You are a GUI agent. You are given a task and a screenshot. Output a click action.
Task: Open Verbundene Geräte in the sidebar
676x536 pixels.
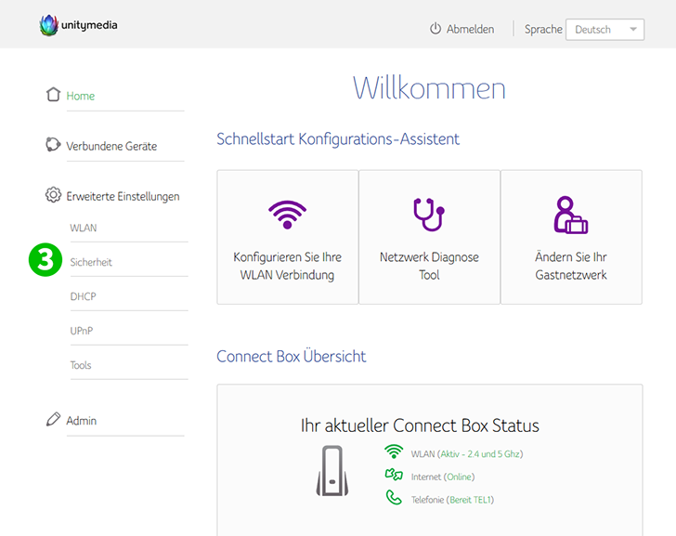coord(111,146)
